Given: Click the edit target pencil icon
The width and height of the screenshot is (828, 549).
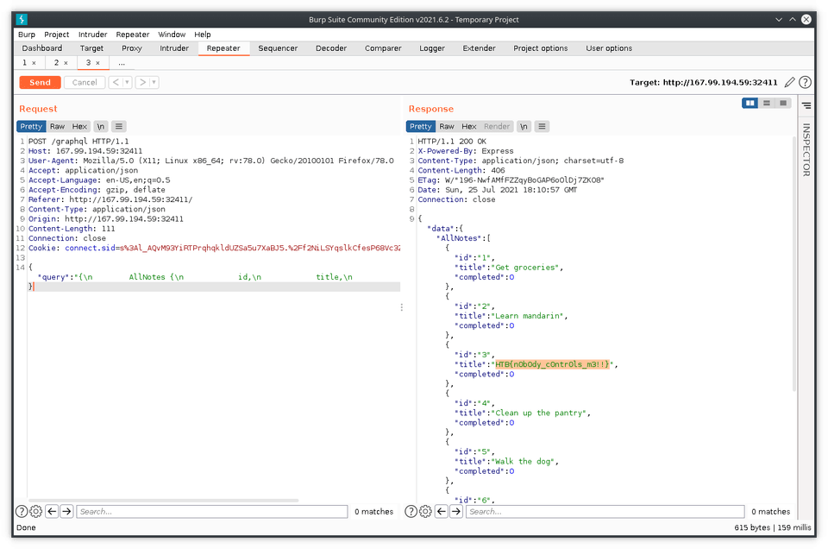Looking at the screenshot, I should 789,82.
